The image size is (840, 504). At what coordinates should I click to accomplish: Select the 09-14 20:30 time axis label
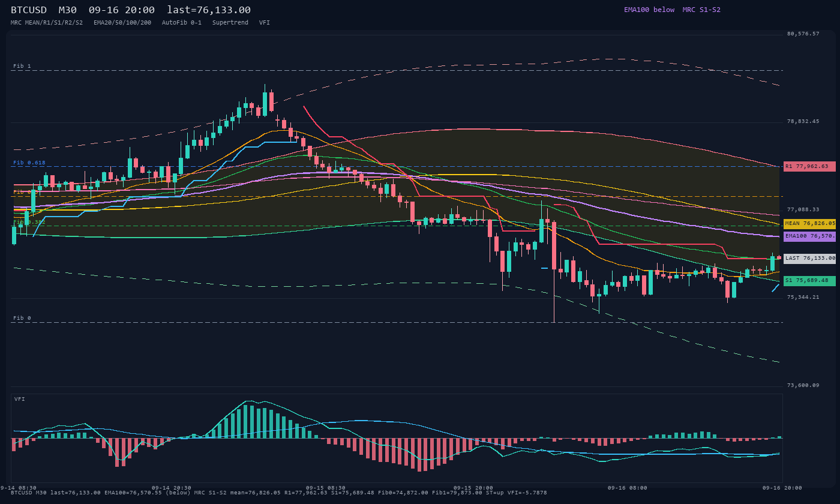(172, 488)
